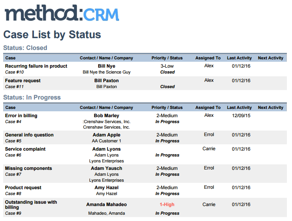The image size is (292, 221).
Task: Click the Bill Nye contact name
Action: point(106,66)
